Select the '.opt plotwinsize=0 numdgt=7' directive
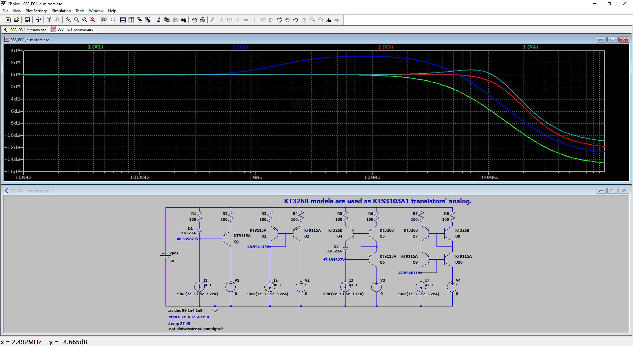The width and height of the screenshot is (633, 346). point(196,329)
